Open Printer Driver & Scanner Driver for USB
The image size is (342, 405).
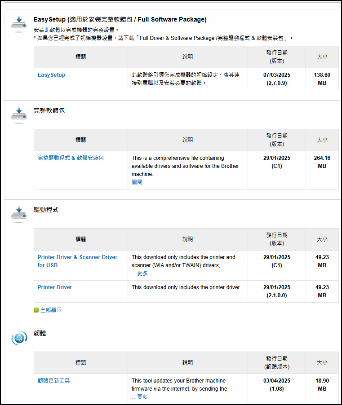[x=78, y=261]
